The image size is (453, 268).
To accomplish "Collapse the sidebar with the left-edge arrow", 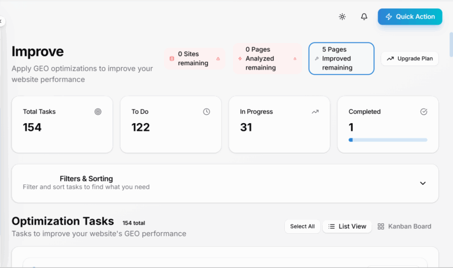I will pyautogui.click(x=1, y=21).
